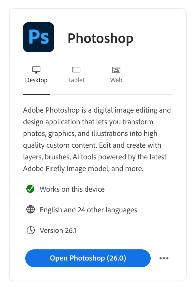The height and width of the screenshot is (287, 192).
Task: Launch Photoshop with Open Photoshop (26.0) button
Action: [88, 258]
